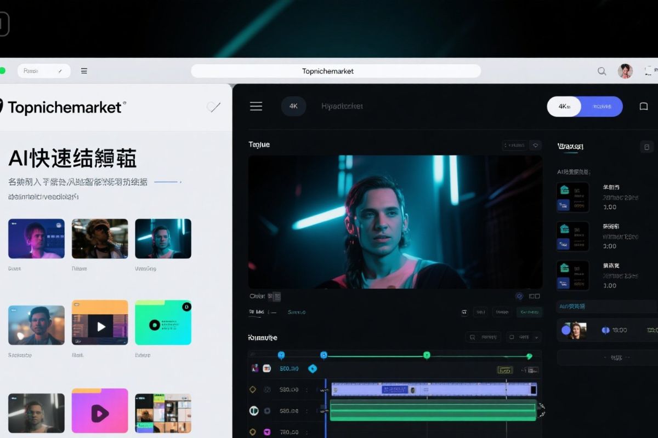Screen dimensions: 658x438
Task: Select the yellow diamond icon on the second track
Action: (252, 389)
